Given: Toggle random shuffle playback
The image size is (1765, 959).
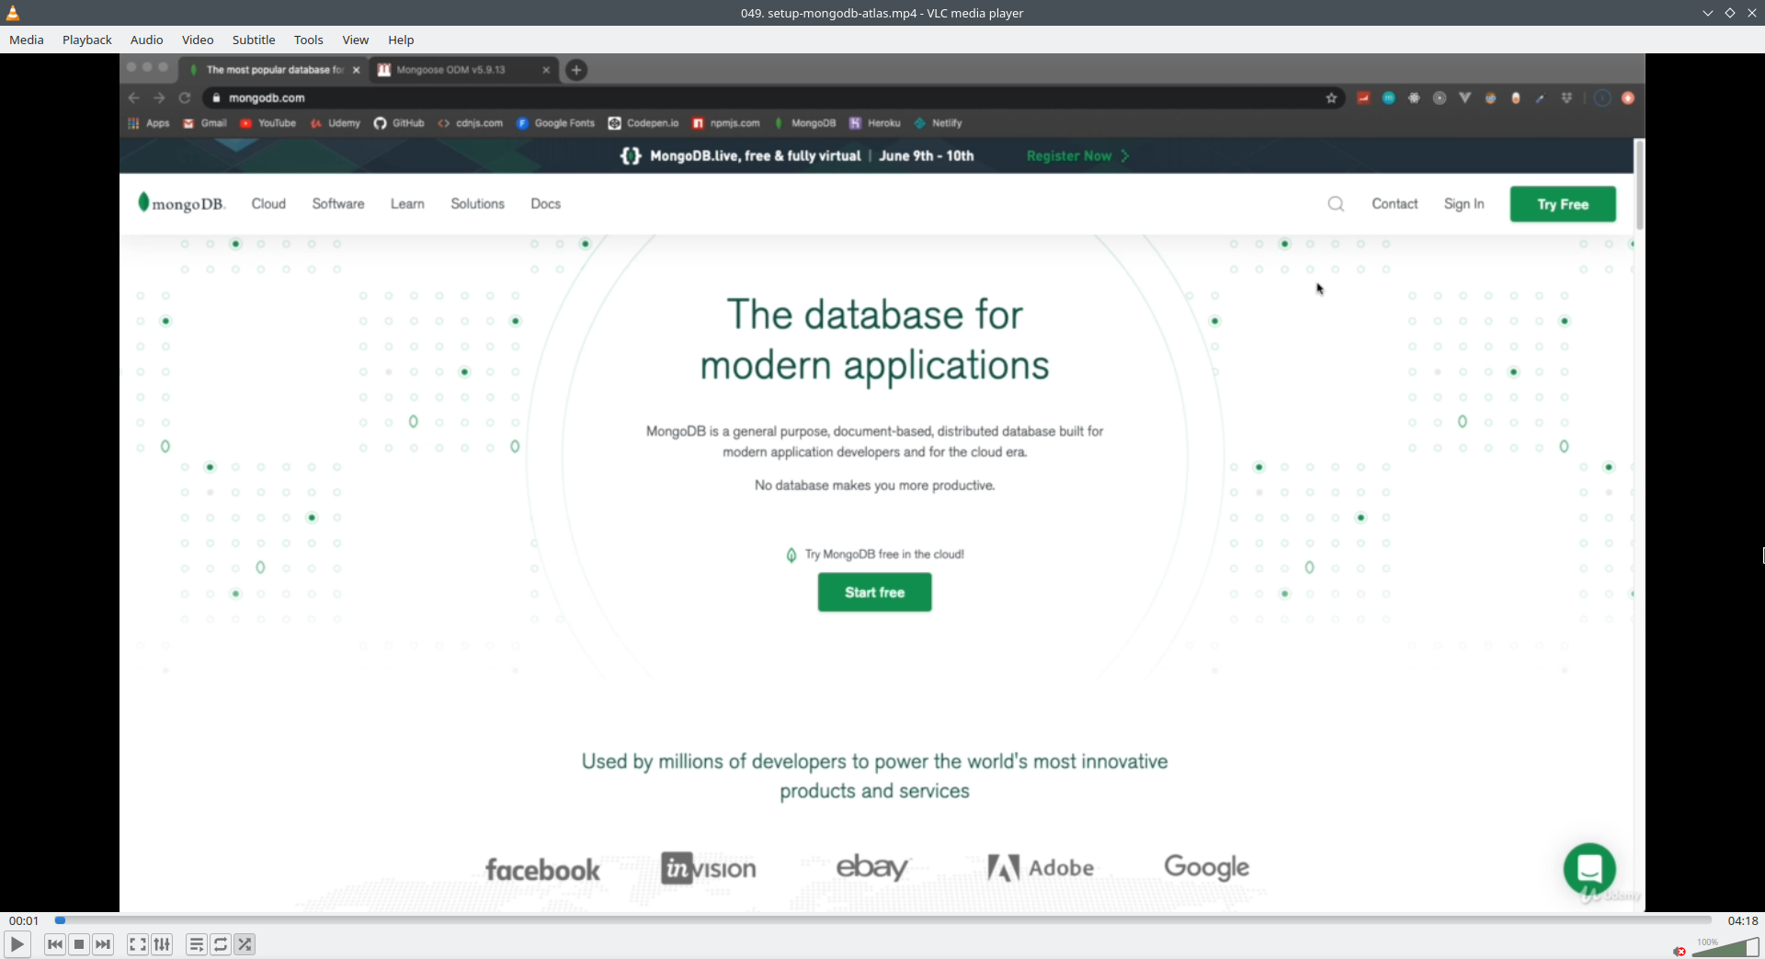Looking at the screenshot, I should [245, 944].
